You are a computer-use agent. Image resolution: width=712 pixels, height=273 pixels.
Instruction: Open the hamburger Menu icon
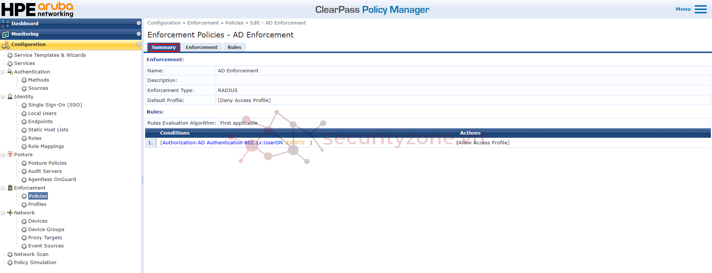pyautogui.click(x=700, y=9)
